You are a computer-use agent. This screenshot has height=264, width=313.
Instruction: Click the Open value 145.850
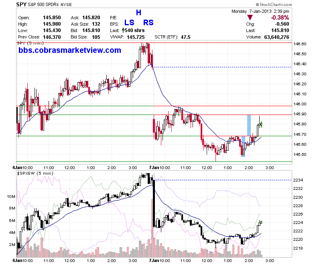point(52,18)
